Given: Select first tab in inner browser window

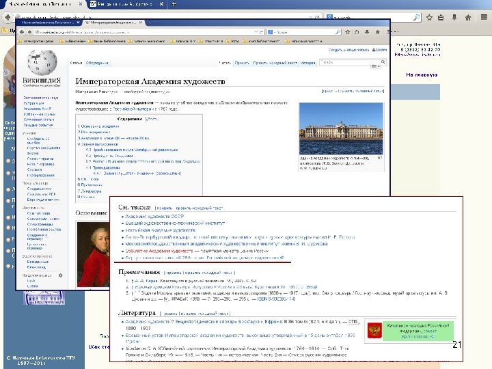Looking at the screenshot, I should [x=48, y=23].
